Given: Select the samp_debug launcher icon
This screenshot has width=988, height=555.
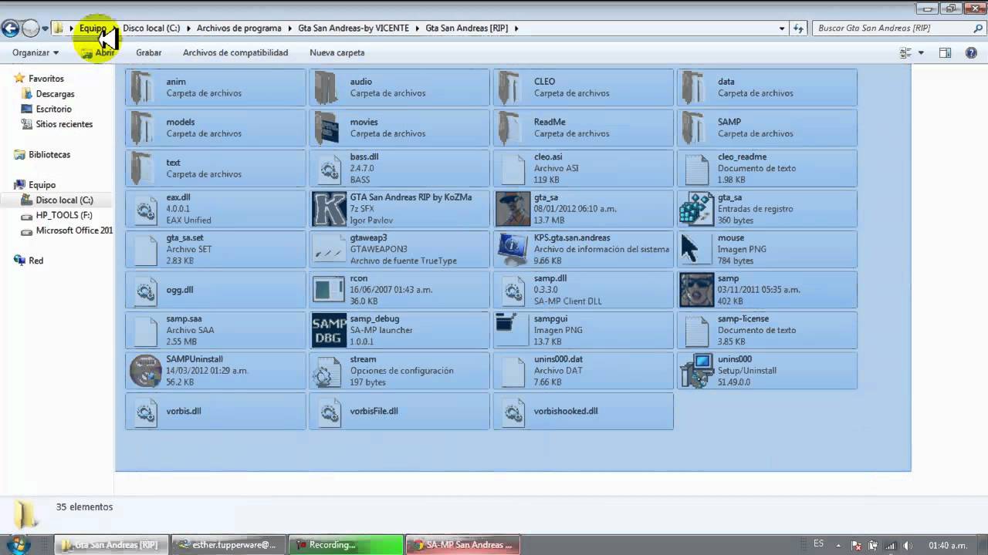Looking at the screenshot, I should pos(329,330).
